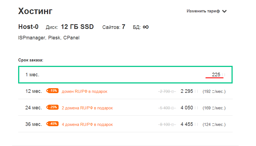Viewport: 256px width, 146px height.
Task: Select the 1 мес. order period
Action: click(x=32, y=75)
